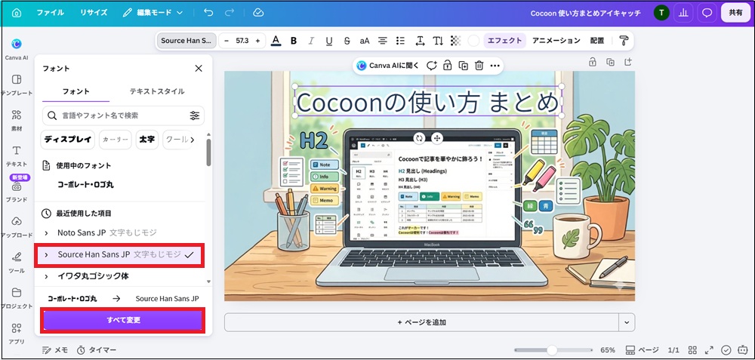Open アップロード in the sidebar
Image resolution: width=755 pixels, height=360 pixels.
(17, 226)
